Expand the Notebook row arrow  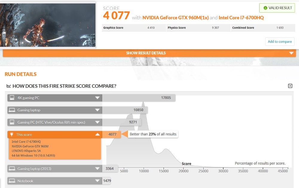97,181
